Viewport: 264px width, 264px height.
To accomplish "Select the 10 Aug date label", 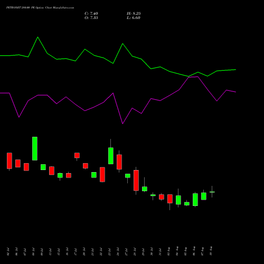I will (211, 251).
